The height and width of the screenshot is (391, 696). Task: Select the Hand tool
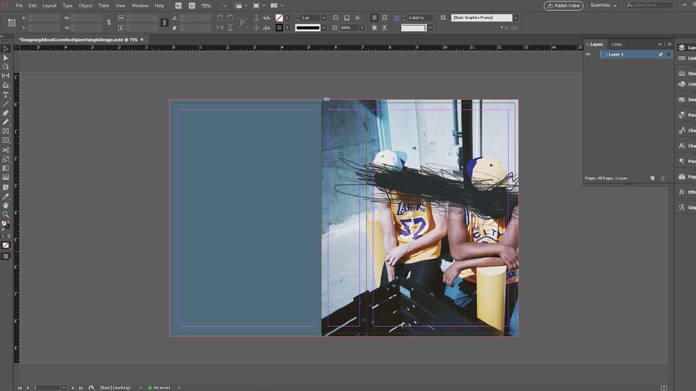point(6,206)
